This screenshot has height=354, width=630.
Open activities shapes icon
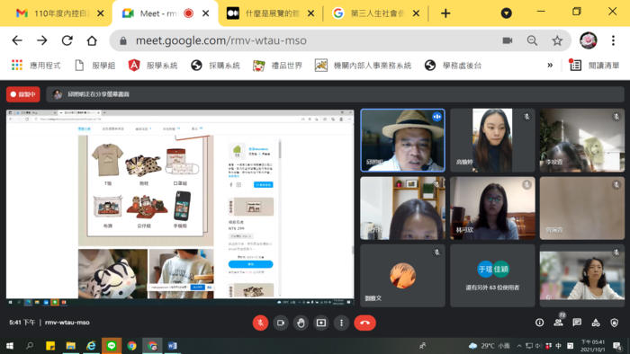(x=596, y=323)
